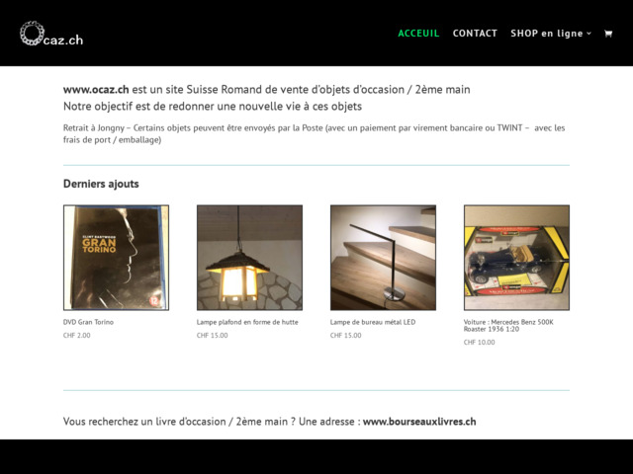Visit the www.bourseauxlivres.ch link
633x474 pixels.
coord(419,422)
